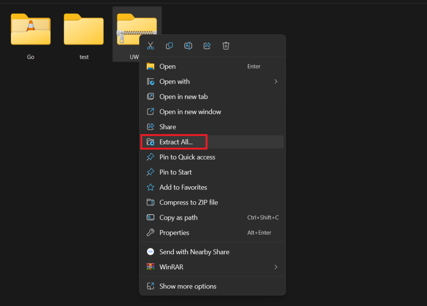
Task: Pin to Quick access
Action: click(187, 157)
